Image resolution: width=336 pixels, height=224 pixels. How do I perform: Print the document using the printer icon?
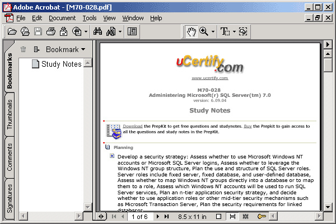(x=51, y=32)
